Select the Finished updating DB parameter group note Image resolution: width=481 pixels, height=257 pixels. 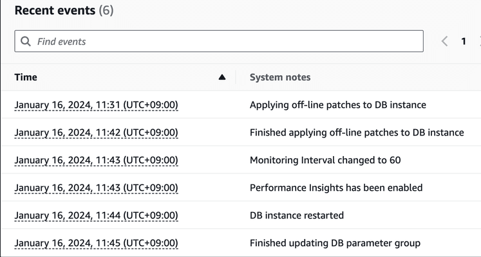click(335, 243)
